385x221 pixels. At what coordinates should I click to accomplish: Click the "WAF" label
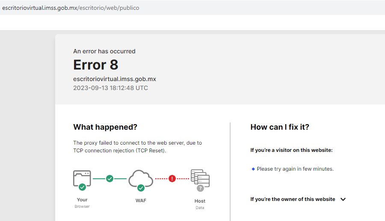coord(141,201)
